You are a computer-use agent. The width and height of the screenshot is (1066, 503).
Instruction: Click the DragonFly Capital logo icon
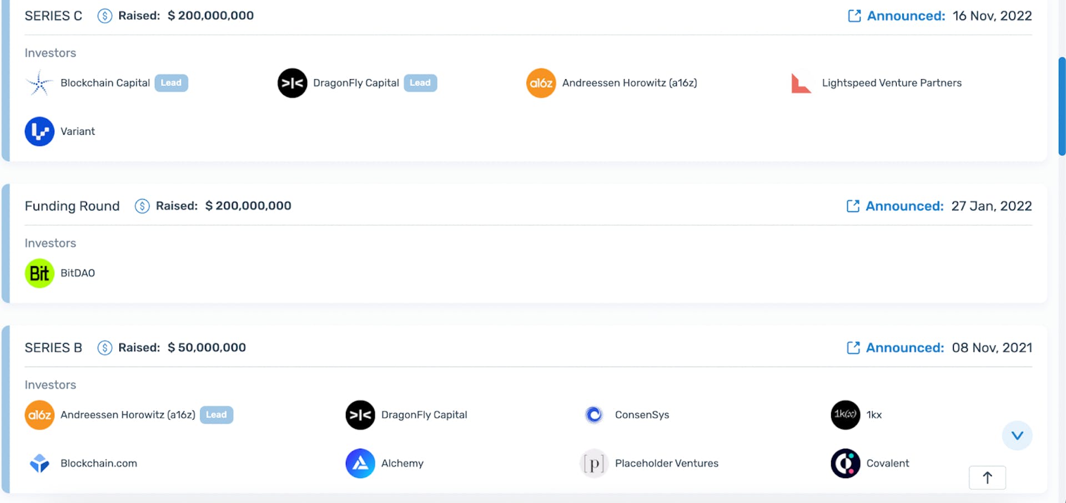293,83
